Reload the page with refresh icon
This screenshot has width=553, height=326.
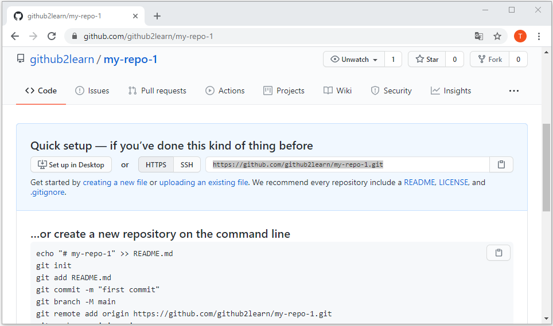click(52, 36)
